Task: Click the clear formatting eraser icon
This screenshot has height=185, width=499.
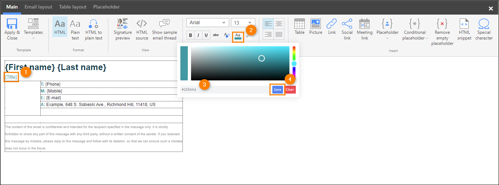Action: tap(227, 35)
